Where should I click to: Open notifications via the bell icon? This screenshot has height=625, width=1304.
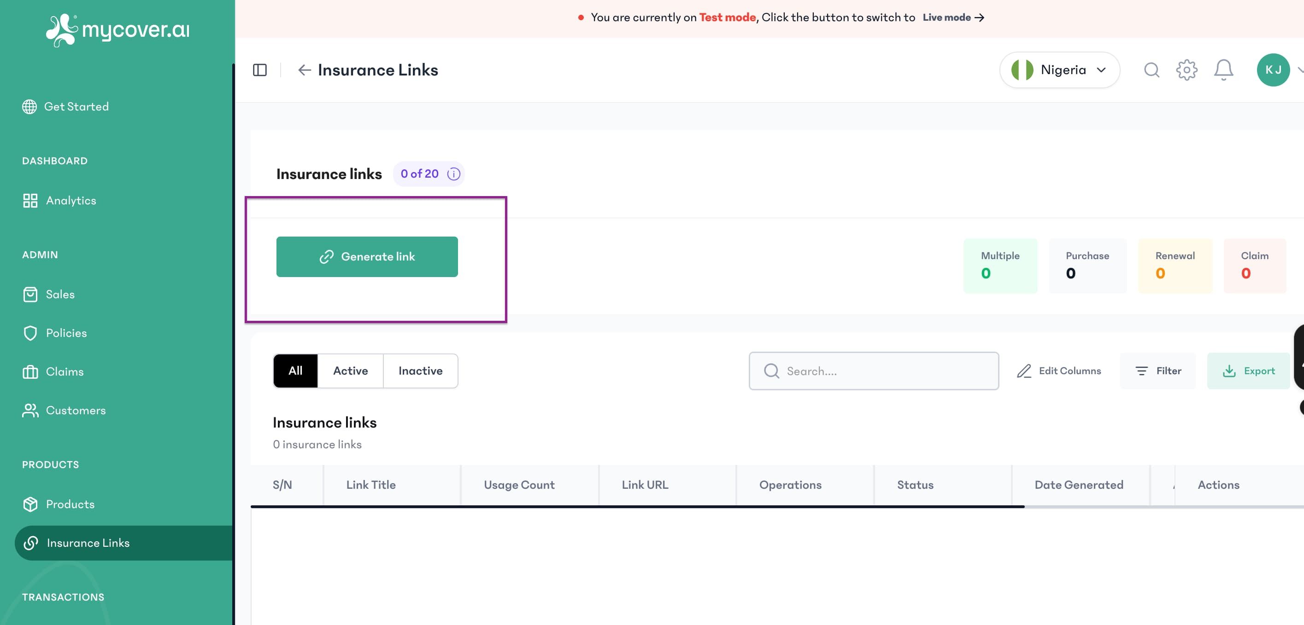(1223, 70)
